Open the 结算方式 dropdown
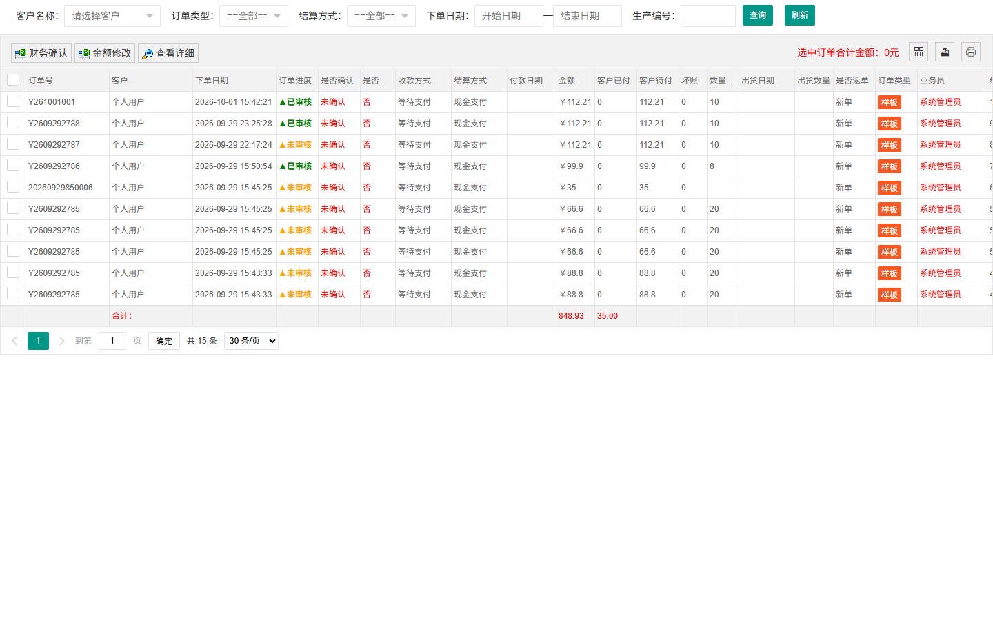The height and width of the screenshot is (621, 993). point(381,16)
